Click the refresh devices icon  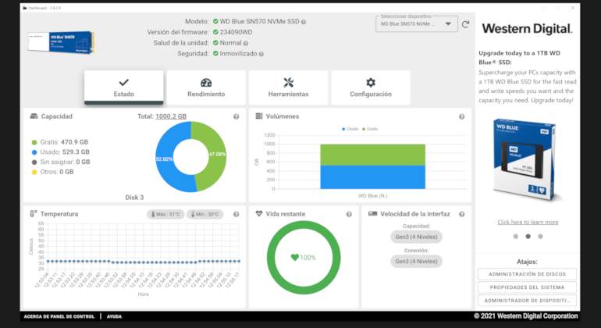tap(466, 24)
